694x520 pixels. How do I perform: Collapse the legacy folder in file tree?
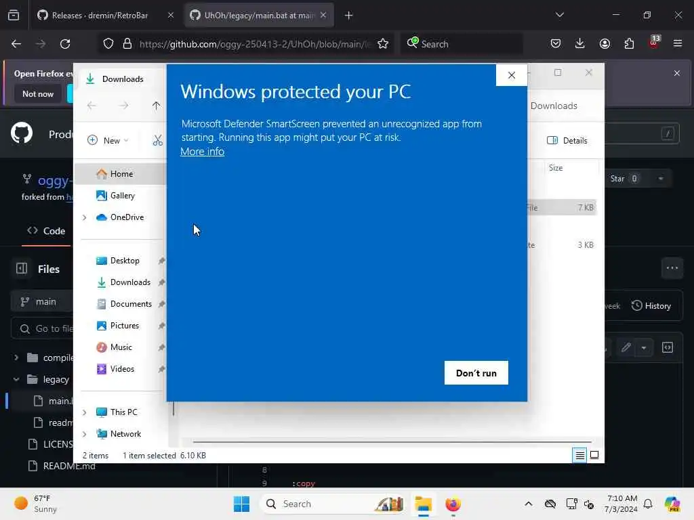coord(16,379)
